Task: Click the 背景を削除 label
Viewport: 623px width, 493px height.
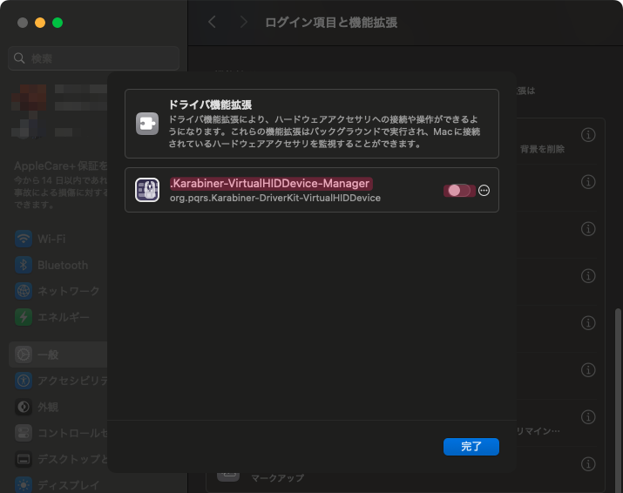Action: tap(542, 149)
